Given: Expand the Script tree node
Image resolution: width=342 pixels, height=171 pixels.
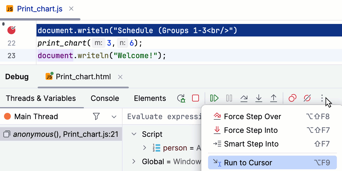Looking at the screenshot, I should (134, 134).
